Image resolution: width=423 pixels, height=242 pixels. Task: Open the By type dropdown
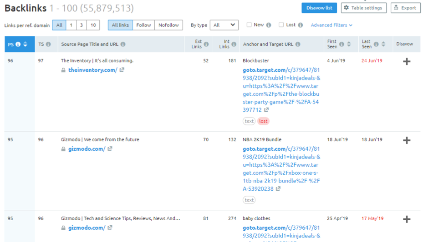[x=224, y=25]
